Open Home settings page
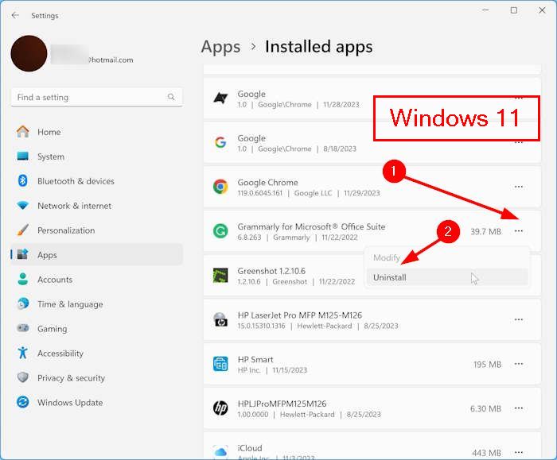This screenshot has height=460, width=557. click(x=96, y=132)
